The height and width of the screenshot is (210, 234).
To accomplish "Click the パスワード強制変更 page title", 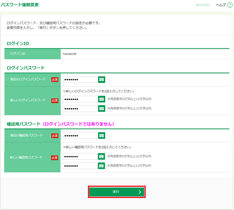I will (x=20, y=5).
